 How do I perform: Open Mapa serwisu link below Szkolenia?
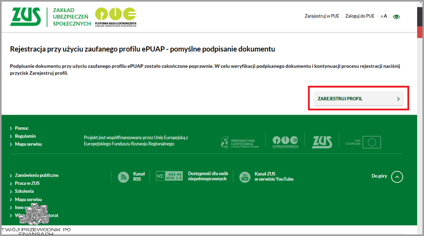click(x=28, y=200)
